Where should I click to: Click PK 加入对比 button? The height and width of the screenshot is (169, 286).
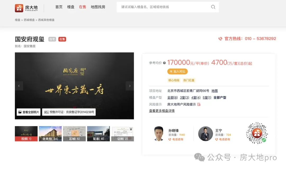177,71
